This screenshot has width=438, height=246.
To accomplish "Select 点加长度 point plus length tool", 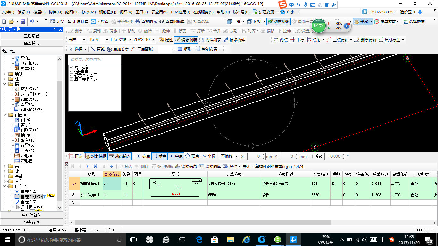I will (x=118, y=49).
